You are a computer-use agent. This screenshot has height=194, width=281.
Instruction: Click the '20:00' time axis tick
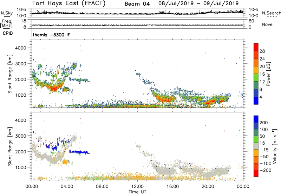pos(208,187)
